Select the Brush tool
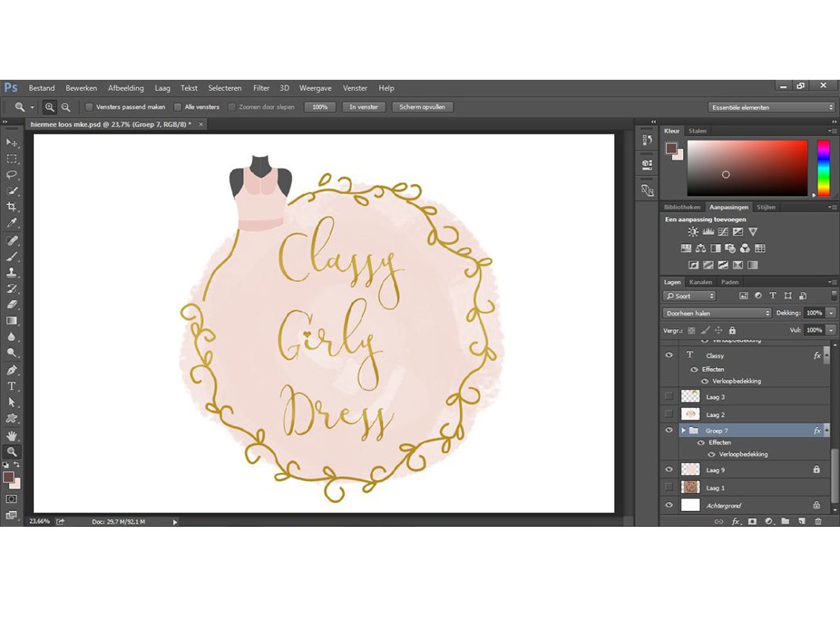840x631 pixels. (11, 256)
